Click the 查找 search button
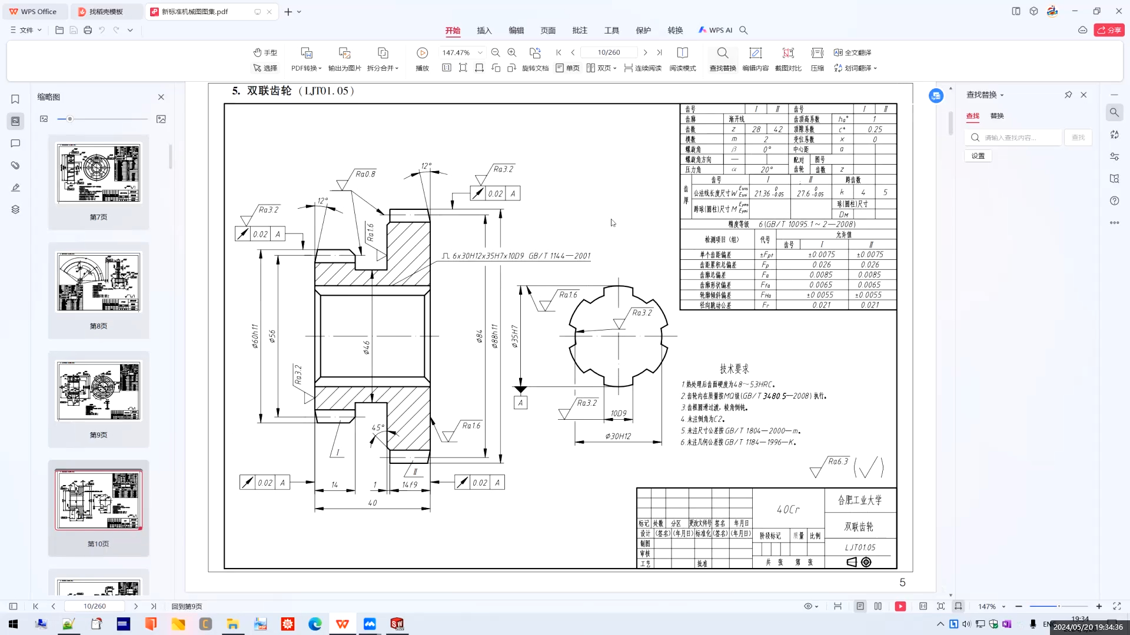 coord(1078,137)
